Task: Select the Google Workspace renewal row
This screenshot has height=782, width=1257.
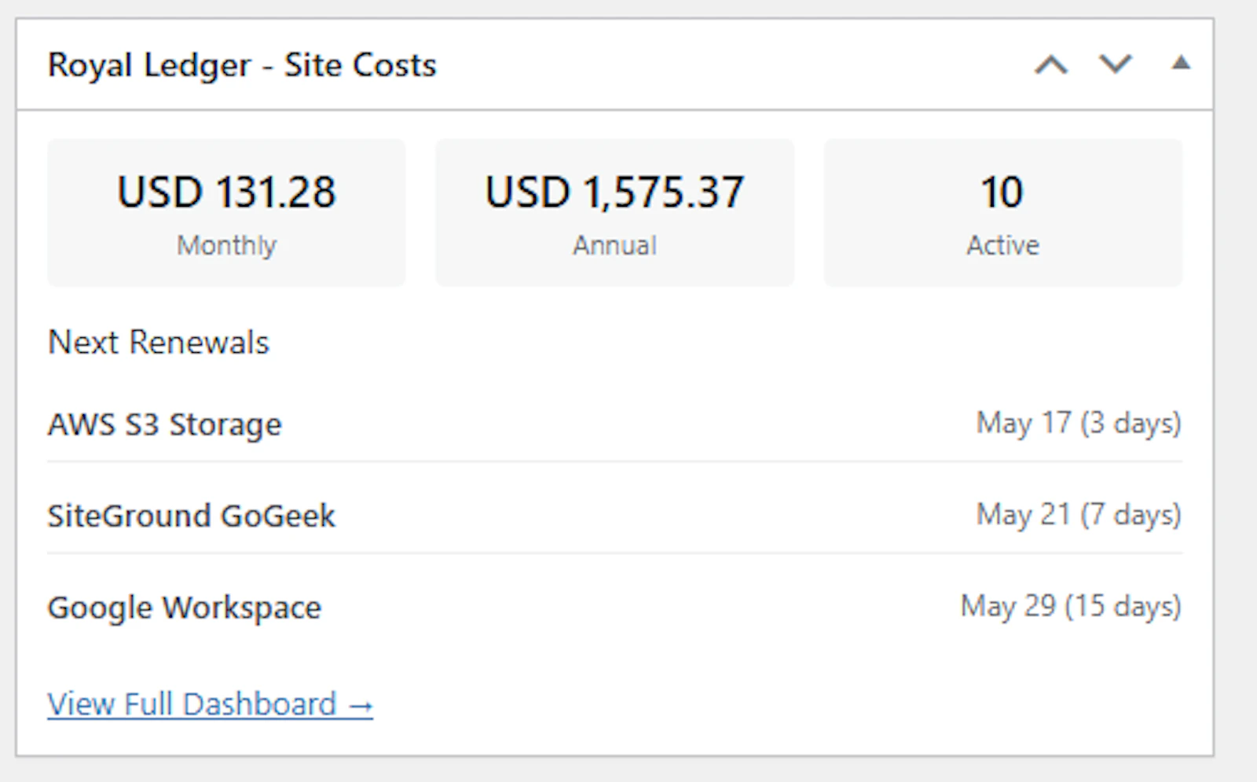Action: [614, 607]
